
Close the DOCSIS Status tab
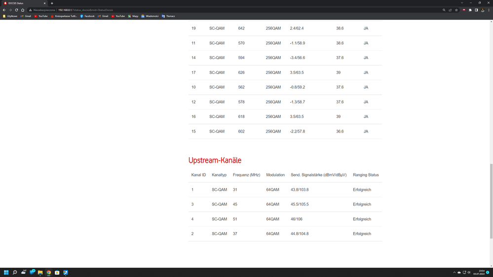click(44, 3)
